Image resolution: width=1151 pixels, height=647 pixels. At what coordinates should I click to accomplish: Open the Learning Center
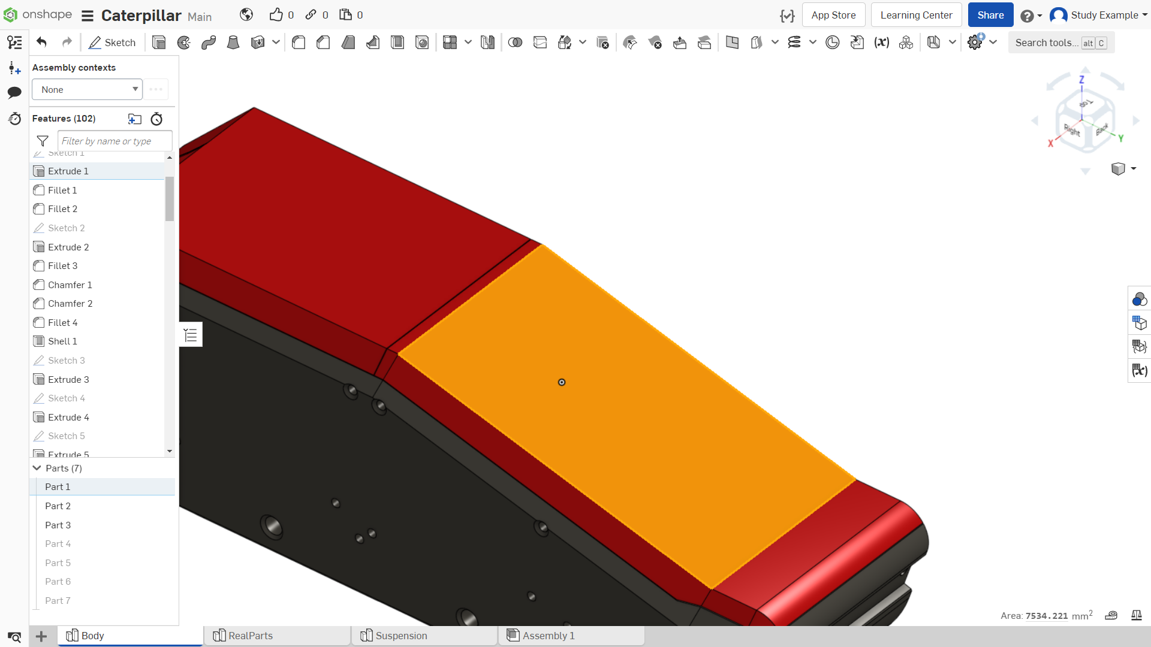pos(916,15)
